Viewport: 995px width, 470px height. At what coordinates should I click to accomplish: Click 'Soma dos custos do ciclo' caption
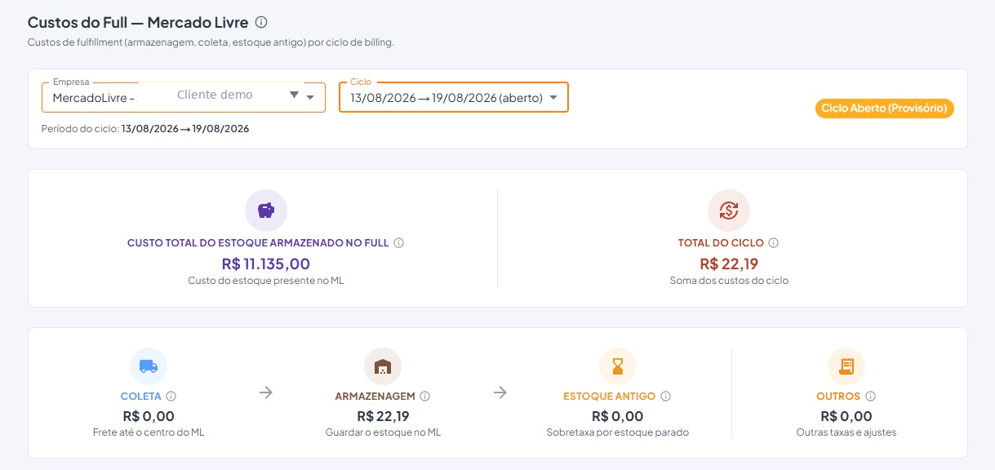tap(729, 280)
